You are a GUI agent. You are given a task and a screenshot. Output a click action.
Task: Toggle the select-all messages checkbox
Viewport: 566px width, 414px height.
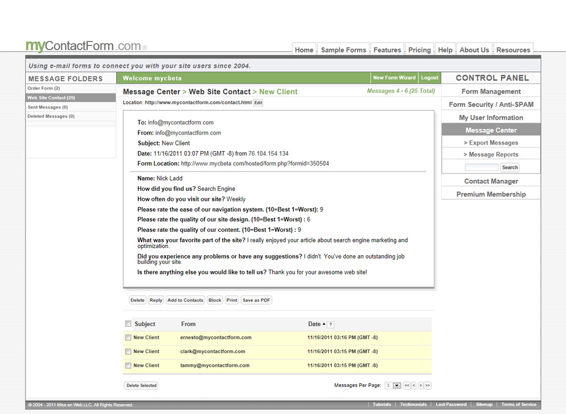[128, 324]
